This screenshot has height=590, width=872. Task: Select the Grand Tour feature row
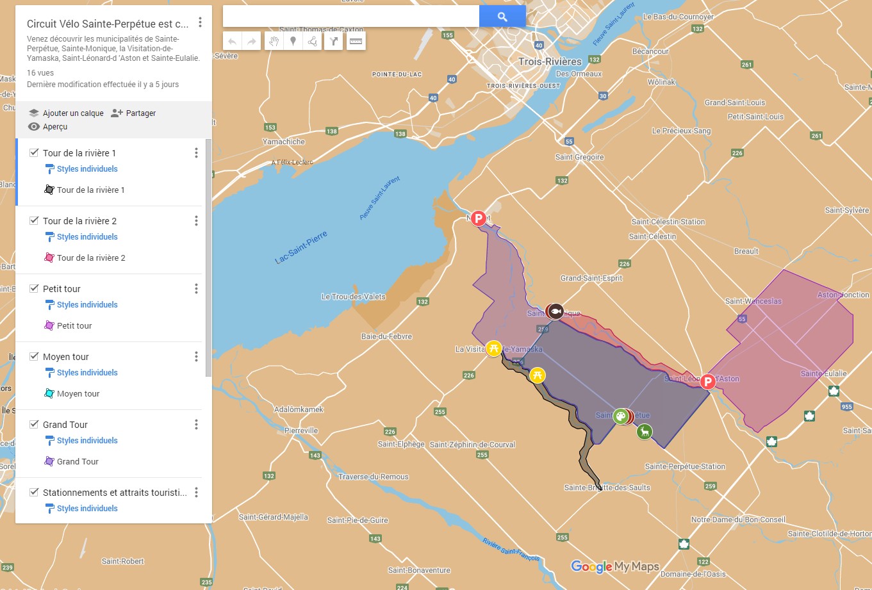click(x=109, y=461)
